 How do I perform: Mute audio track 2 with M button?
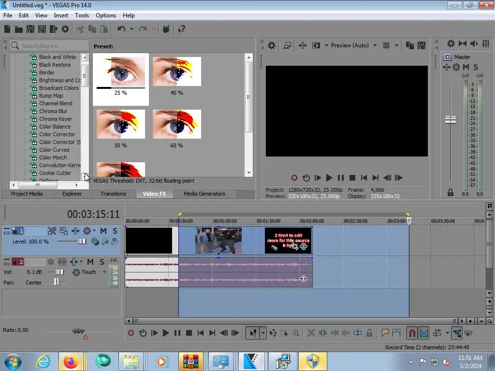pyautogui.click(x=90, y=262)
